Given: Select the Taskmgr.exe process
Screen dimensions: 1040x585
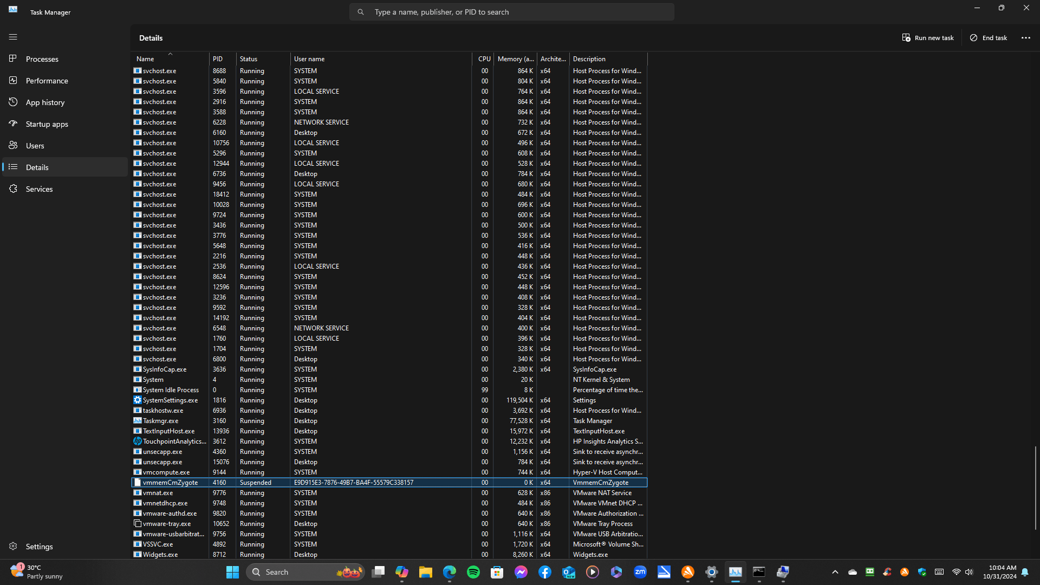Looking at the screenshot, I should 389,421.
